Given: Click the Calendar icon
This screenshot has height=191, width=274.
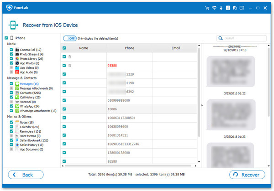Looking at the screenshot, I should coord(17,127).
